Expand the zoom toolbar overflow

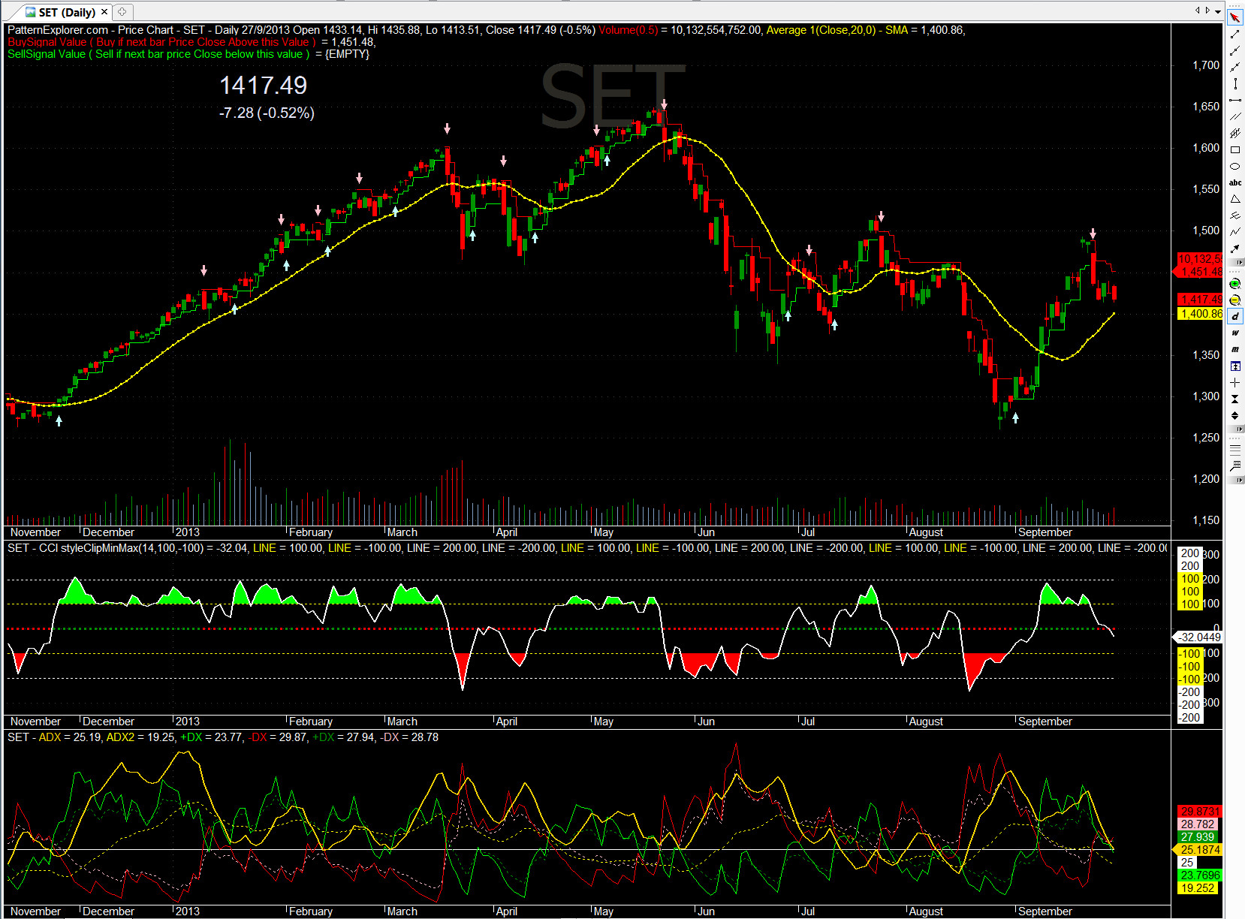tap(1239, 429)
